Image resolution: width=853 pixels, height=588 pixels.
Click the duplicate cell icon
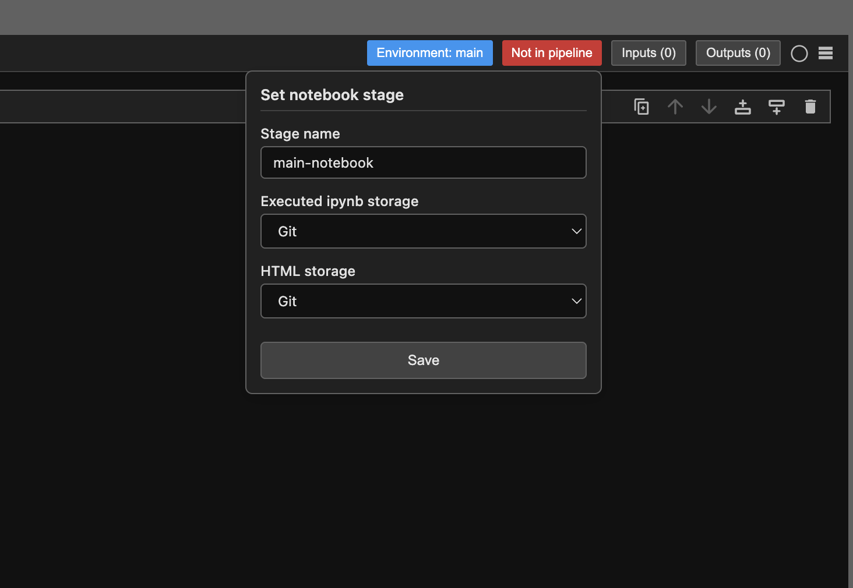(x=641, y=107)
